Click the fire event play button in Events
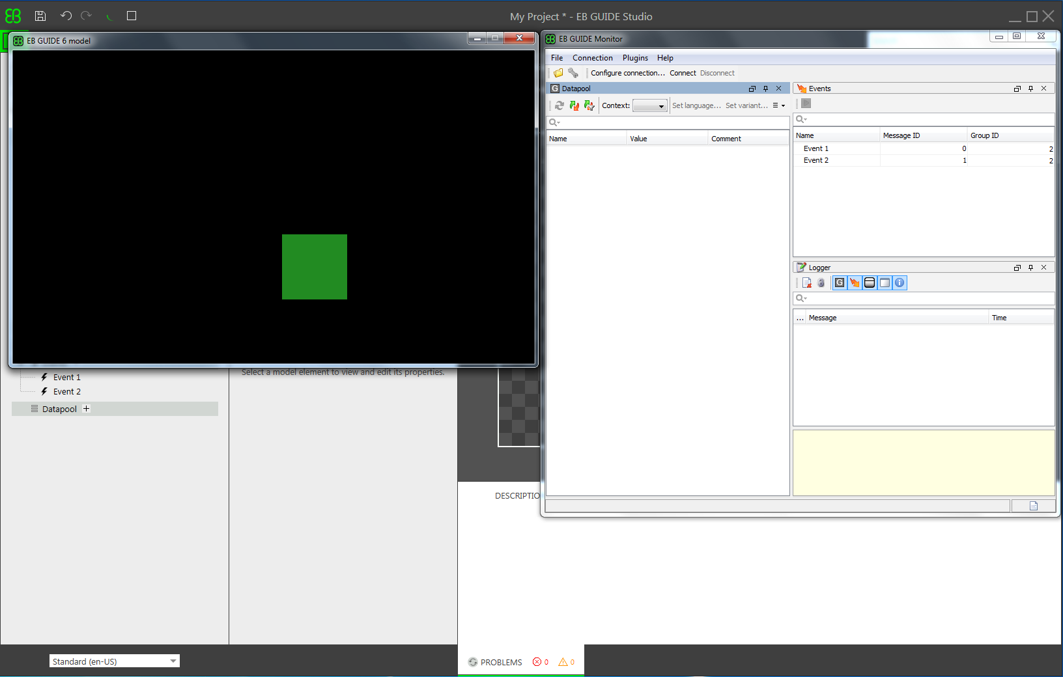The image size is (1063, 677). click(806, 104)
